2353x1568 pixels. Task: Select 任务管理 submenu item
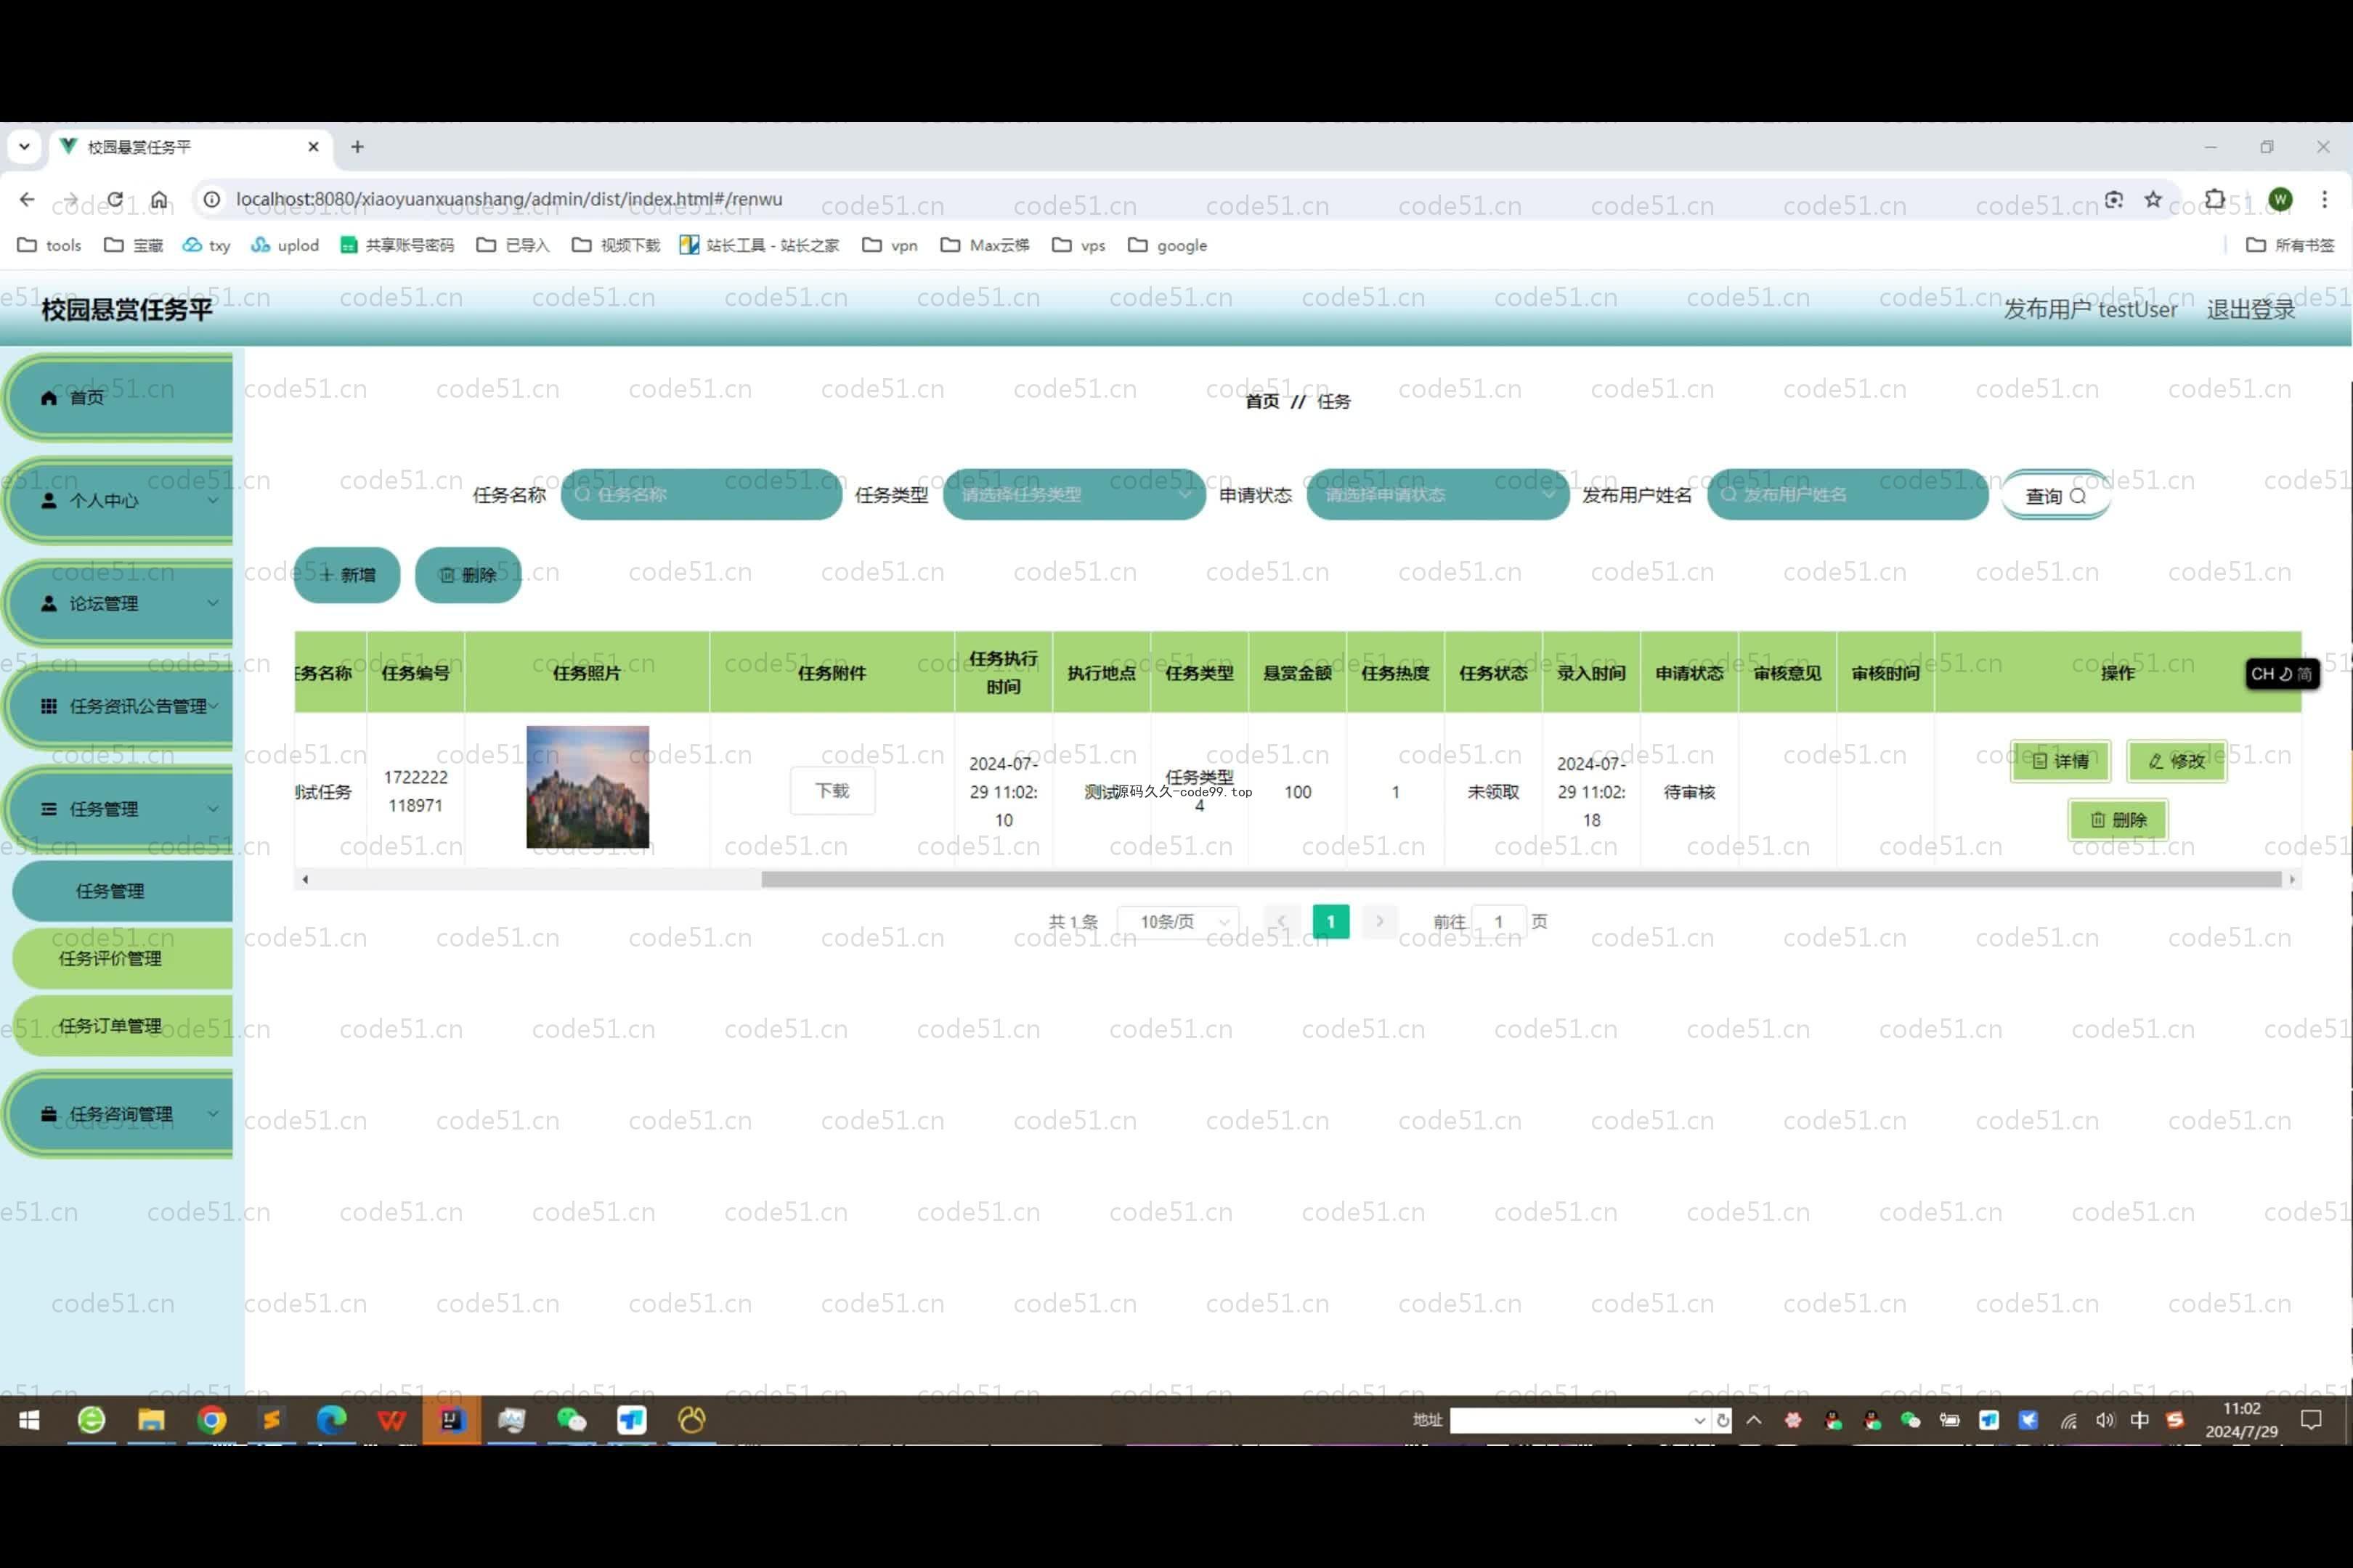pyautogui.click(x=122, y=891)
